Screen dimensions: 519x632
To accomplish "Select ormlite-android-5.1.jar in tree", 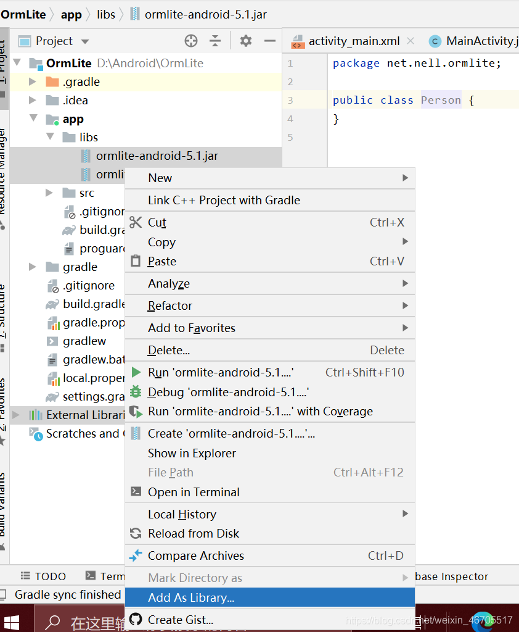I will [x=157, y=156].
